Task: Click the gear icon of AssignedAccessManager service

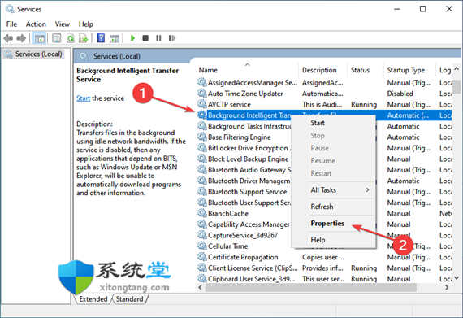Action: (202, 82)
